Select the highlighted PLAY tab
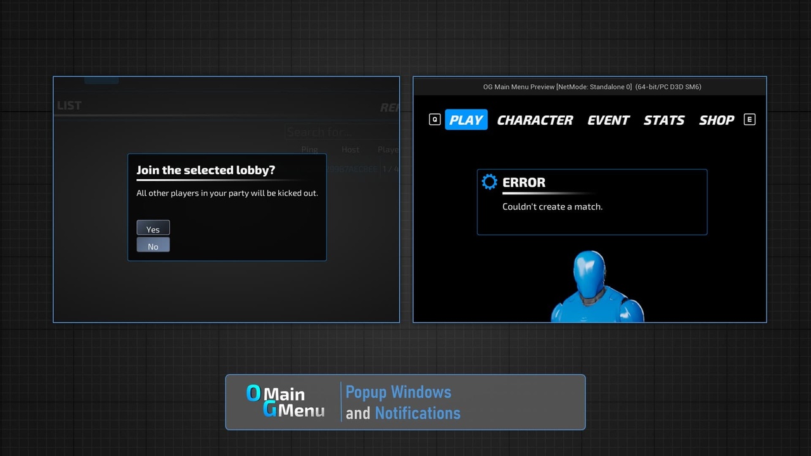Image resolution: width=811 pixels, height=456 pixels. tap(466, 120)
